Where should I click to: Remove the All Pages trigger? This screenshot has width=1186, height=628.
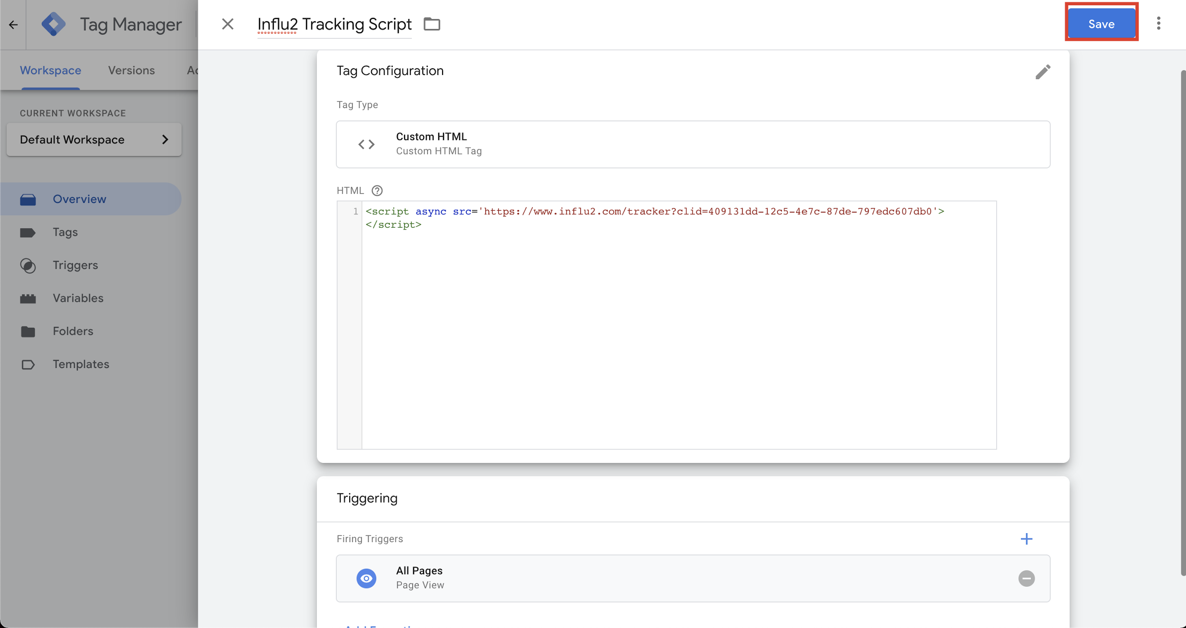[x=1026, y=578]
